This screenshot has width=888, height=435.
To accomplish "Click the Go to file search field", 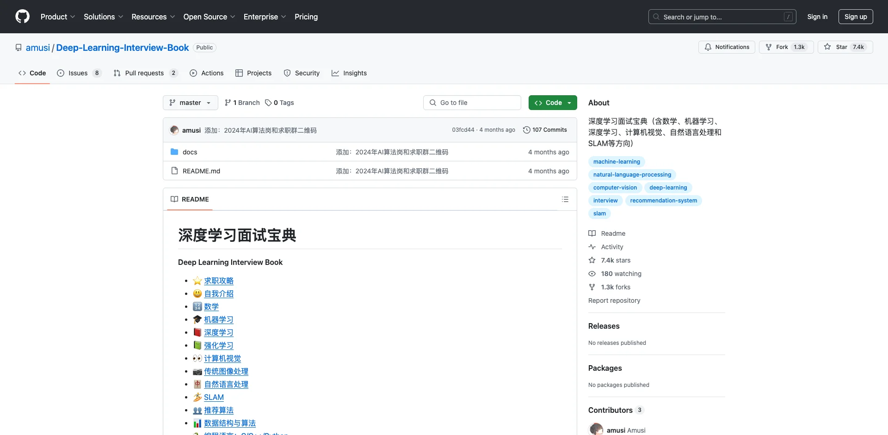I will (472, 103).
